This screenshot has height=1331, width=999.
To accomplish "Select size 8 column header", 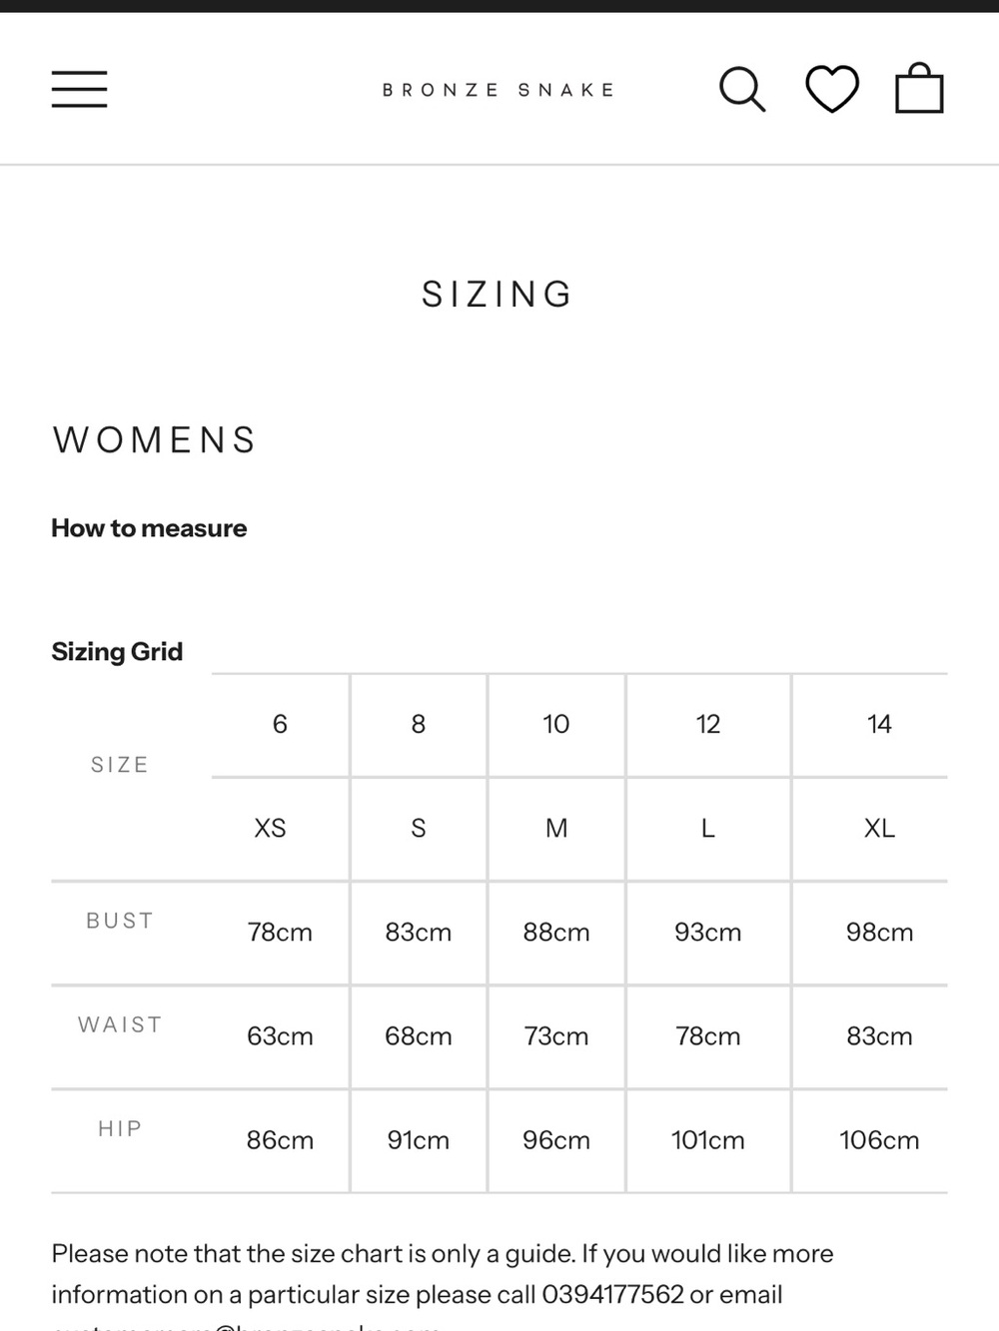I will coord(419,724).
